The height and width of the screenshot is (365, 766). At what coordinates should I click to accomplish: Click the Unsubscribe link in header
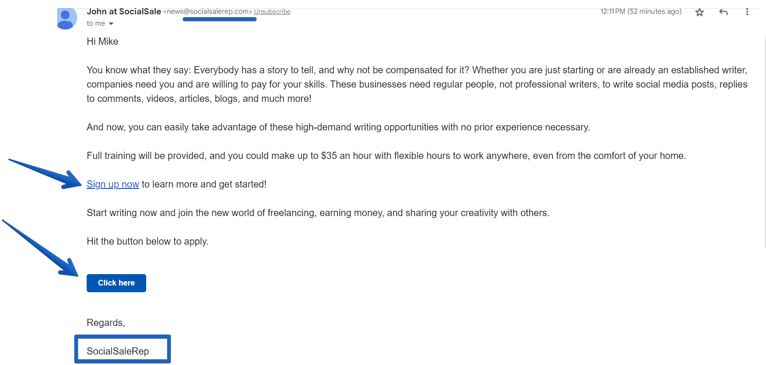click(272, 12)
